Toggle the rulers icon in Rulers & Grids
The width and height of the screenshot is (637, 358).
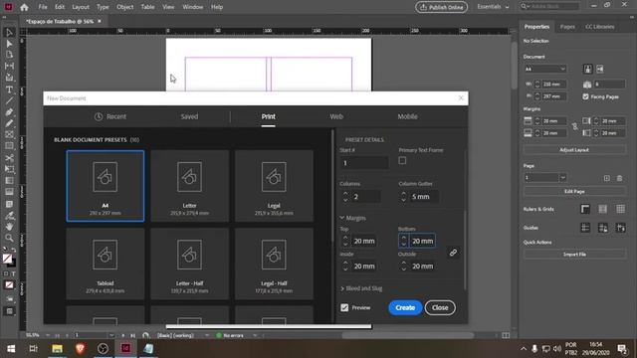coord(585,209)
